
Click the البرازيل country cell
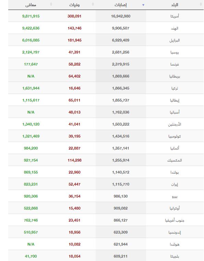[175, 40]
